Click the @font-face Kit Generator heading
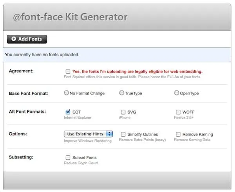 (x=70, y=17)
